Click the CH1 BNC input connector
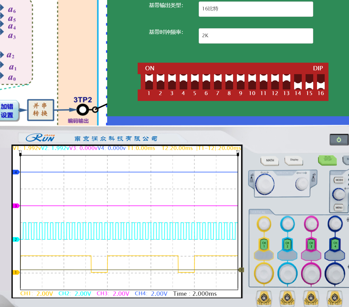 264,298
